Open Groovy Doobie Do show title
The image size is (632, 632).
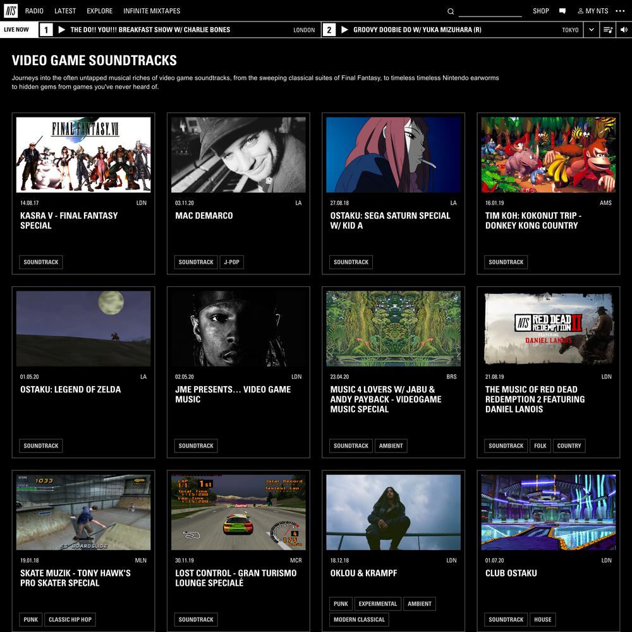(x=417, y=30)
